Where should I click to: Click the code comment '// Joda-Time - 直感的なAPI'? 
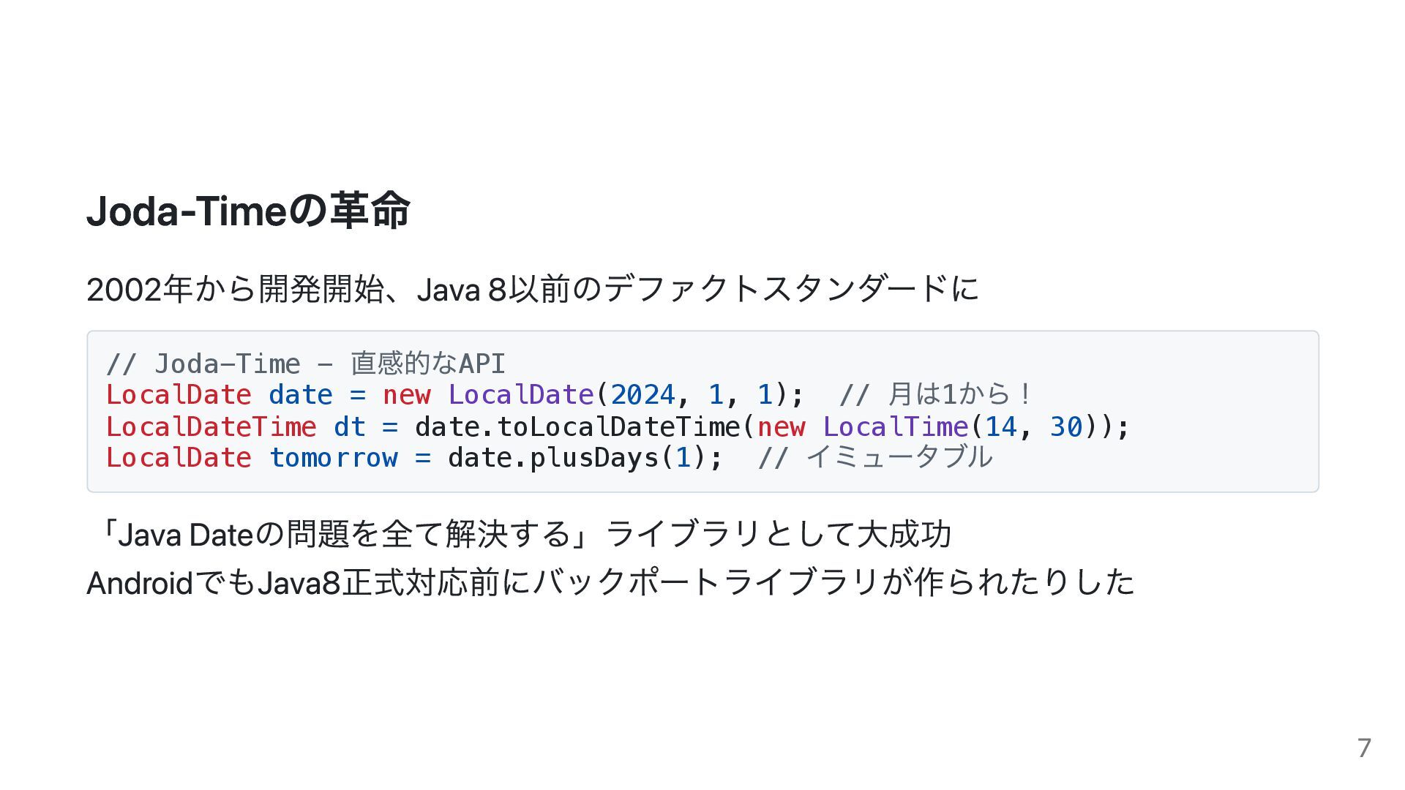306,364
